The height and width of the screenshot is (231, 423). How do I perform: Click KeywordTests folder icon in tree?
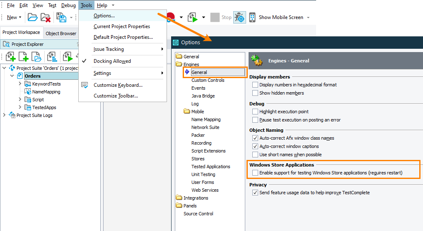pyautogui.click(x=27, y=84)
